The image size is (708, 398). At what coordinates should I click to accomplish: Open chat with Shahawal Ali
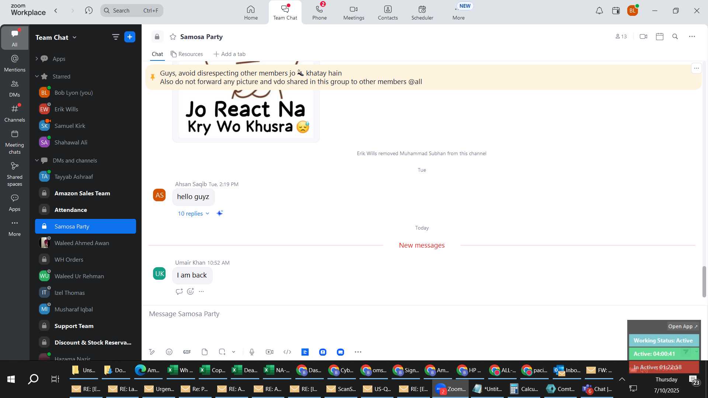(x=86, y=142)
